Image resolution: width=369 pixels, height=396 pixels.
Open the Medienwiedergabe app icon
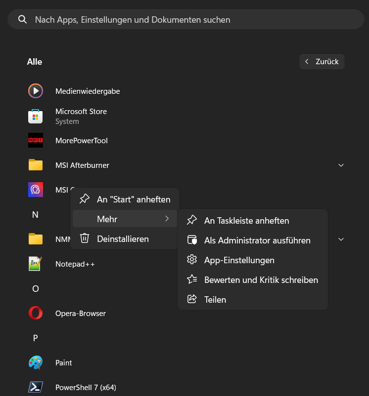pyautogui.click(x=36, y=91)
